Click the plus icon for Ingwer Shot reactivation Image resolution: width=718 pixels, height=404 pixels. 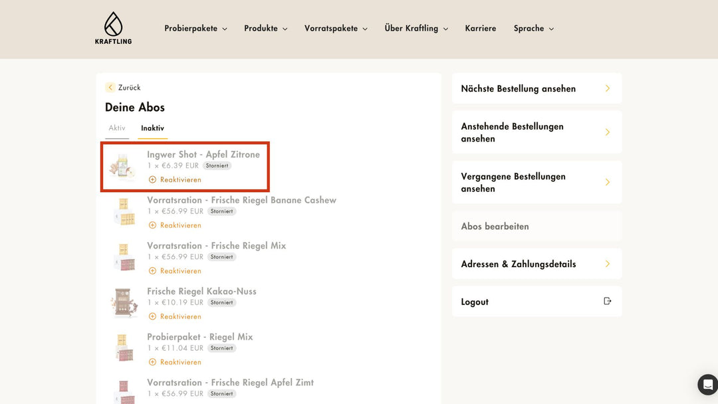(152, 180)
